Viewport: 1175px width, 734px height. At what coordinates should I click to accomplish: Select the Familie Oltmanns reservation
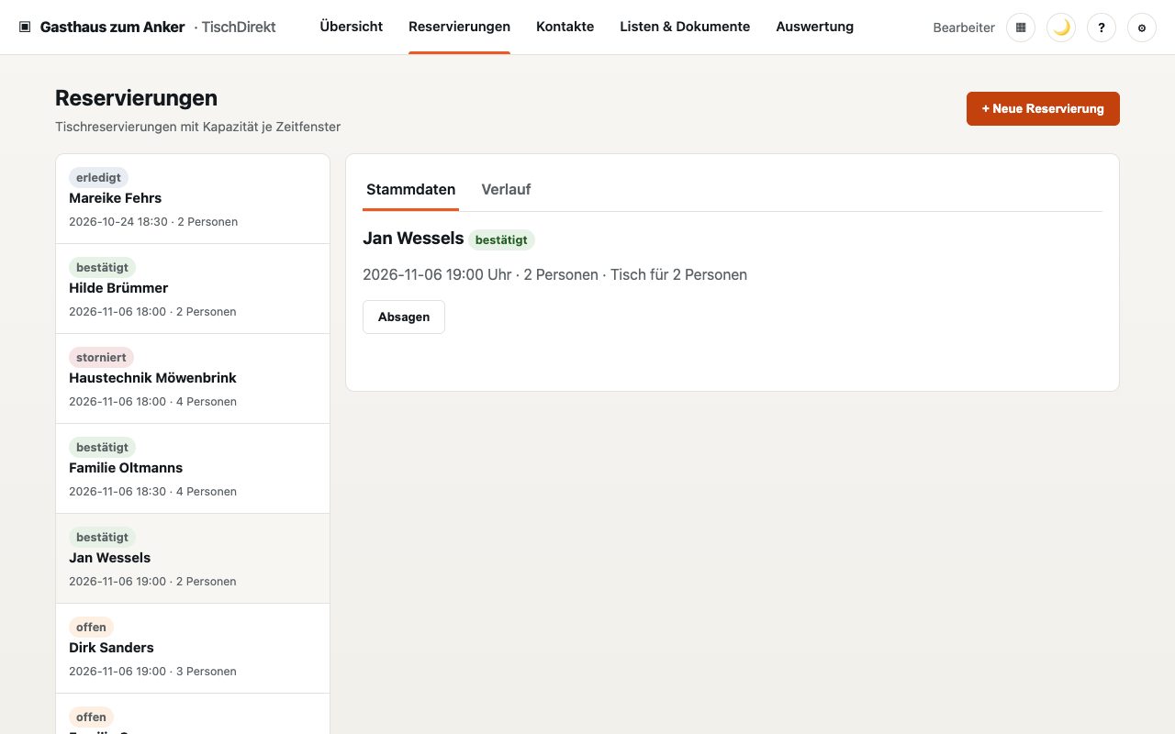[x=193, y=469]
